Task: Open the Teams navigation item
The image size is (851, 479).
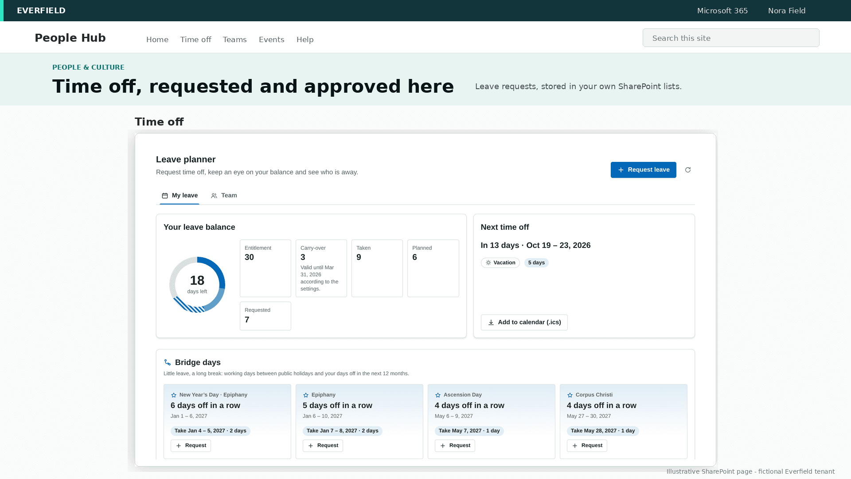Action: (x=235, y=39)
